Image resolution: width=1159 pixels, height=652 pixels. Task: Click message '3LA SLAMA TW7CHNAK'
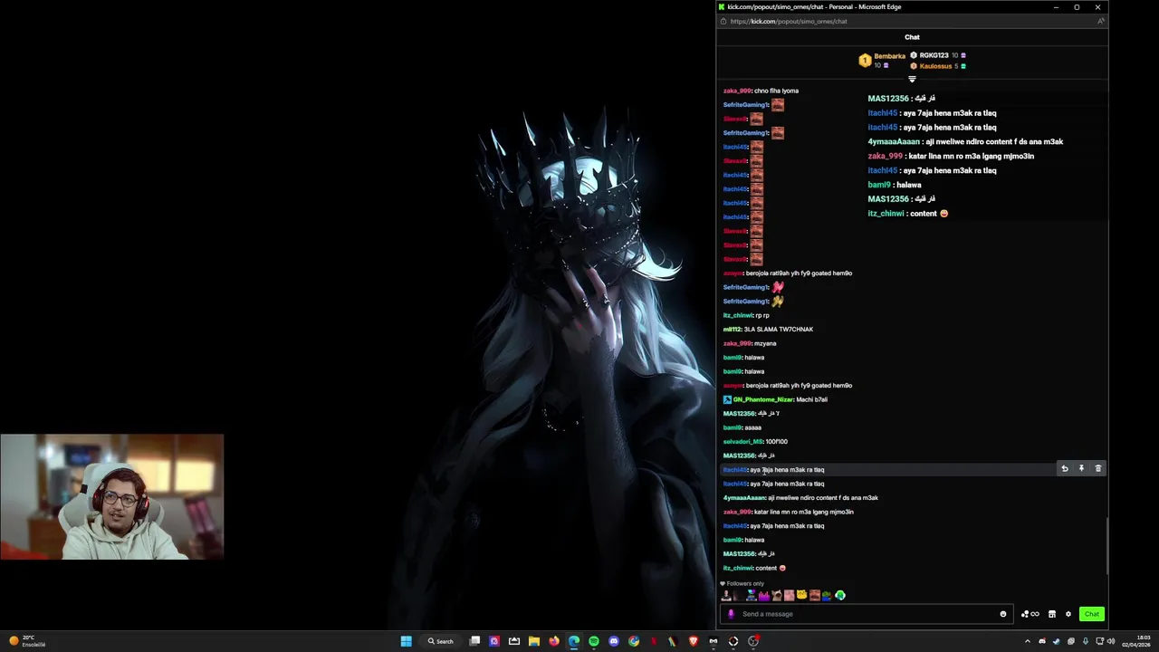click(x=779, y=330)
